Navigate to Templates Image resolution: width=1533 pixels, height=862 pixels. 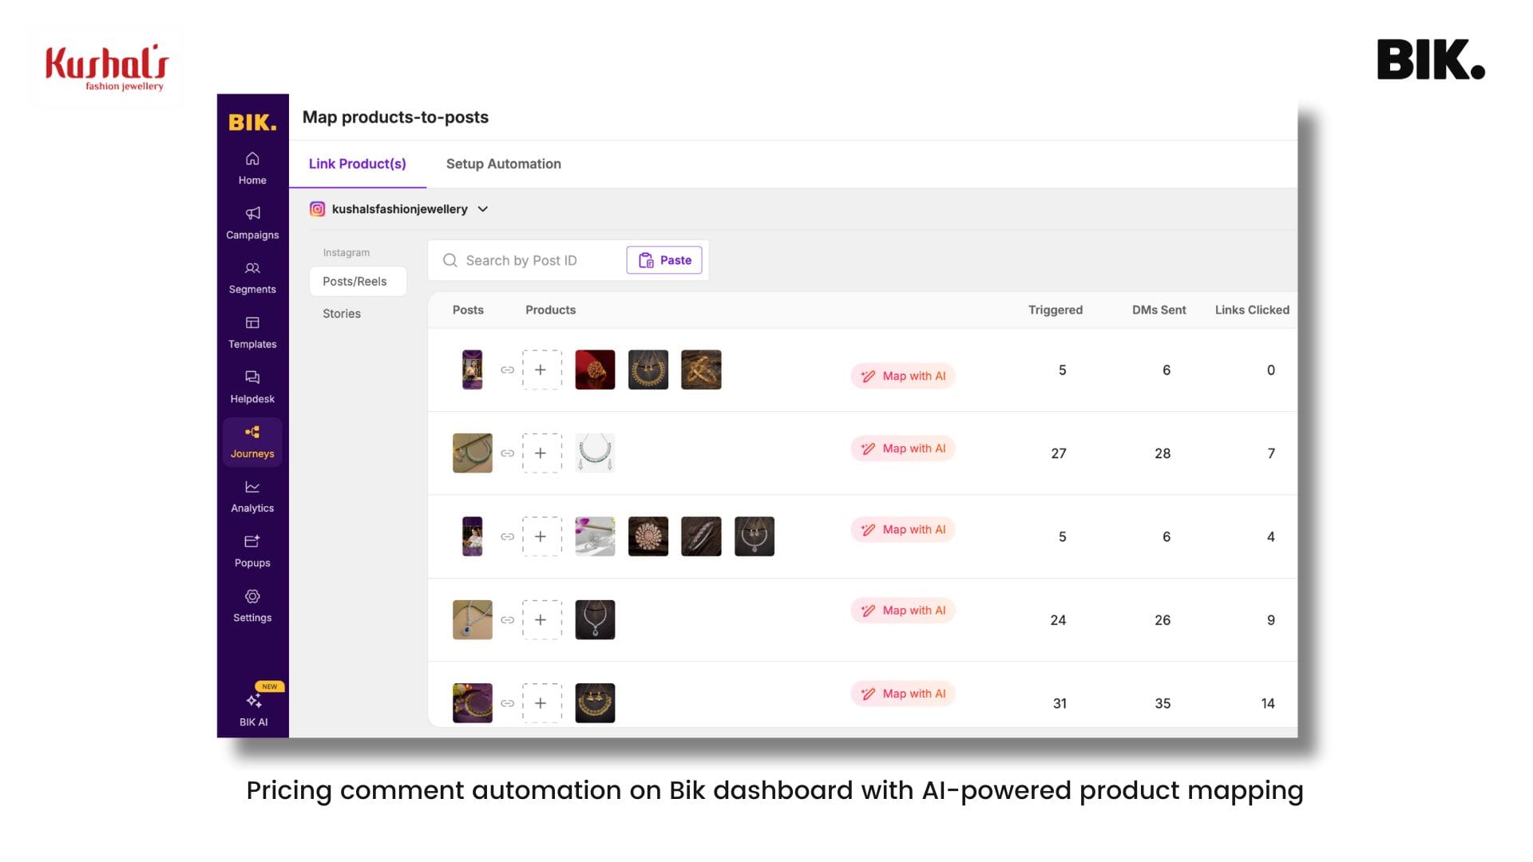(x=252, y=330)
